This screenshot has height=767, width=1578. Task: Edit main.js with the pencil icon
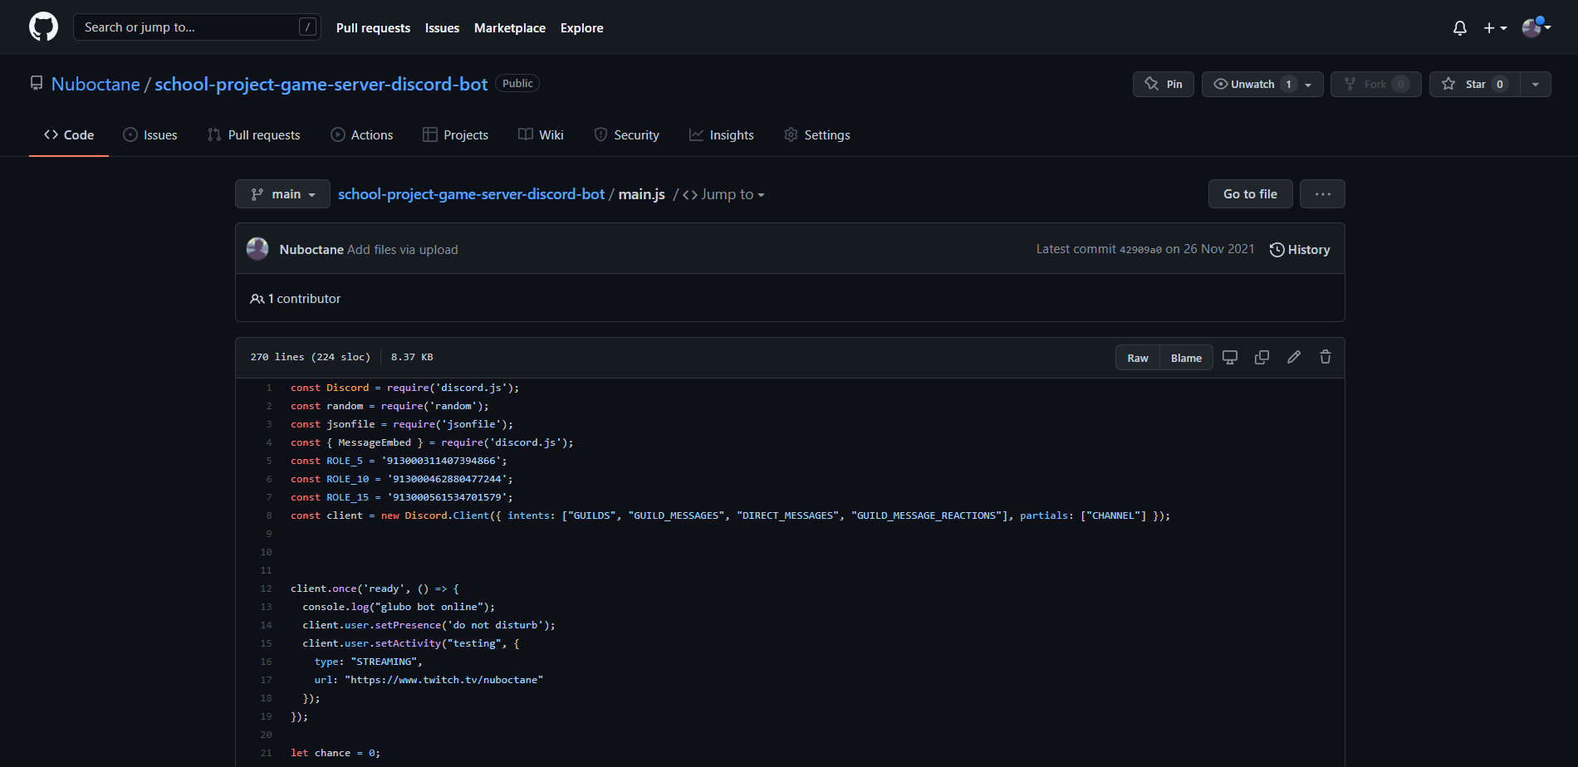point(1293,357)
